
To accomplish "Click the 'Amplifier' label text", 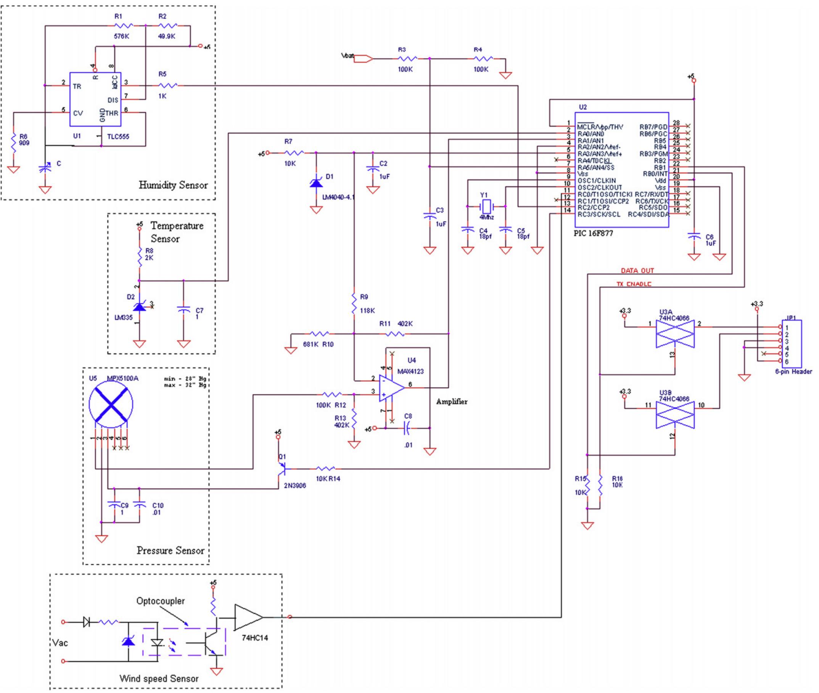I will coord(452,402).
